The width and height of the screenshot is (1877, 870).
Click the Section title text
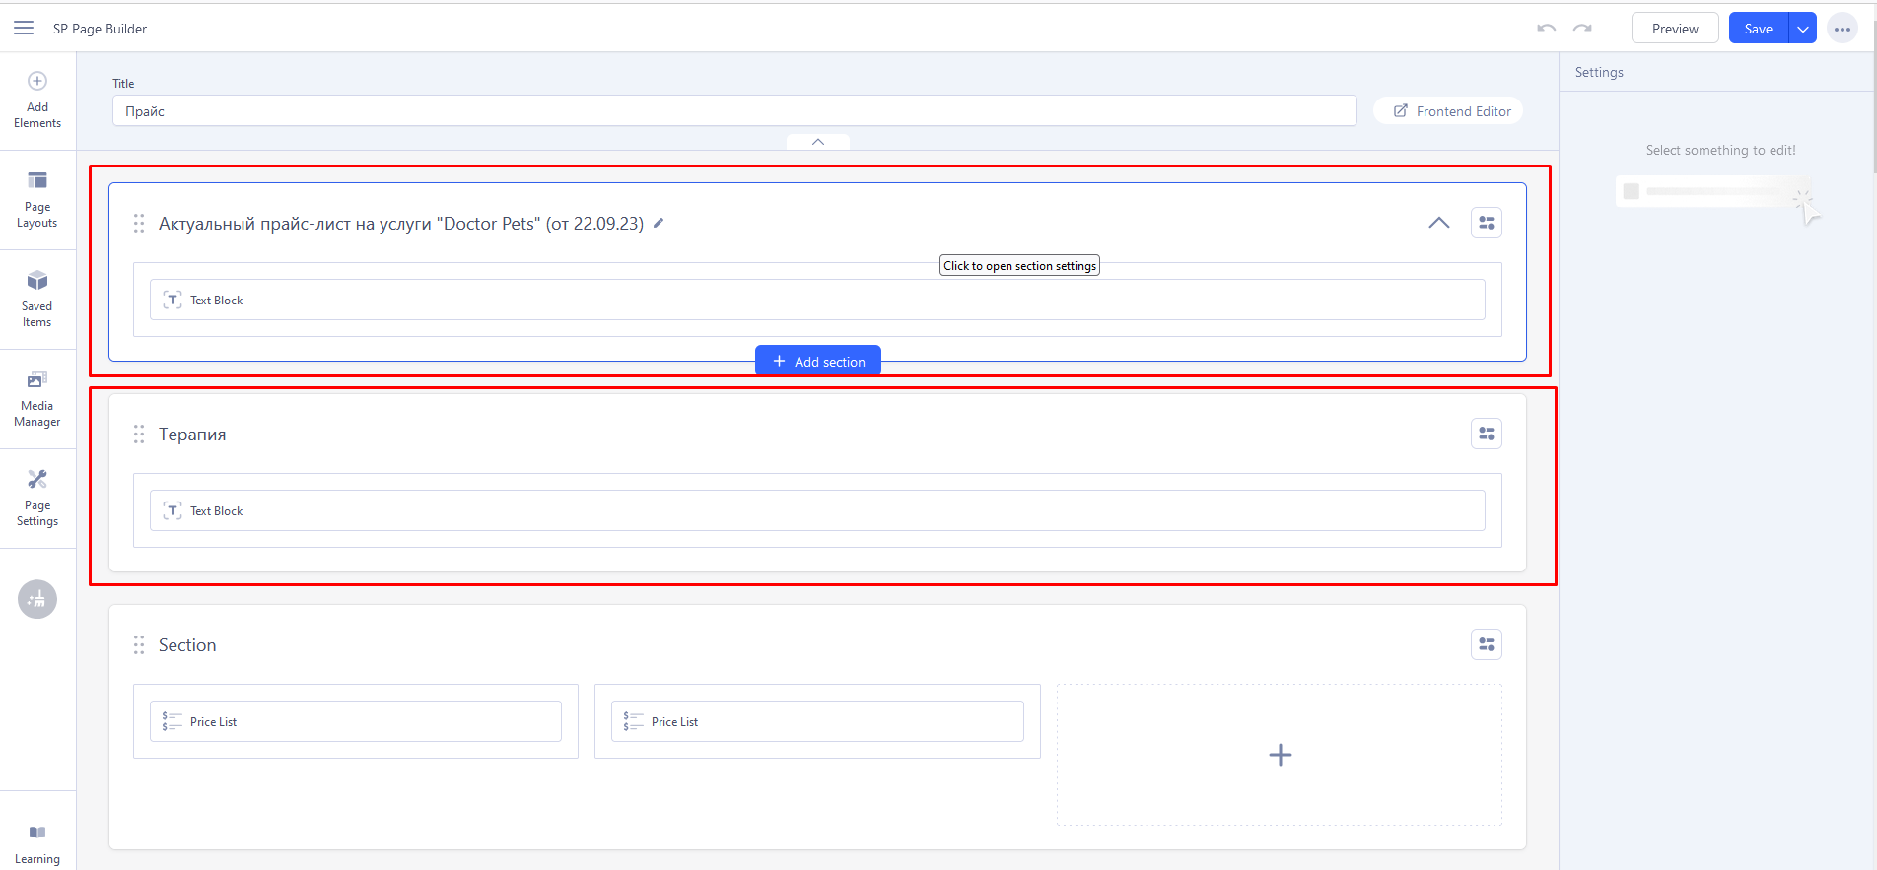187,645
